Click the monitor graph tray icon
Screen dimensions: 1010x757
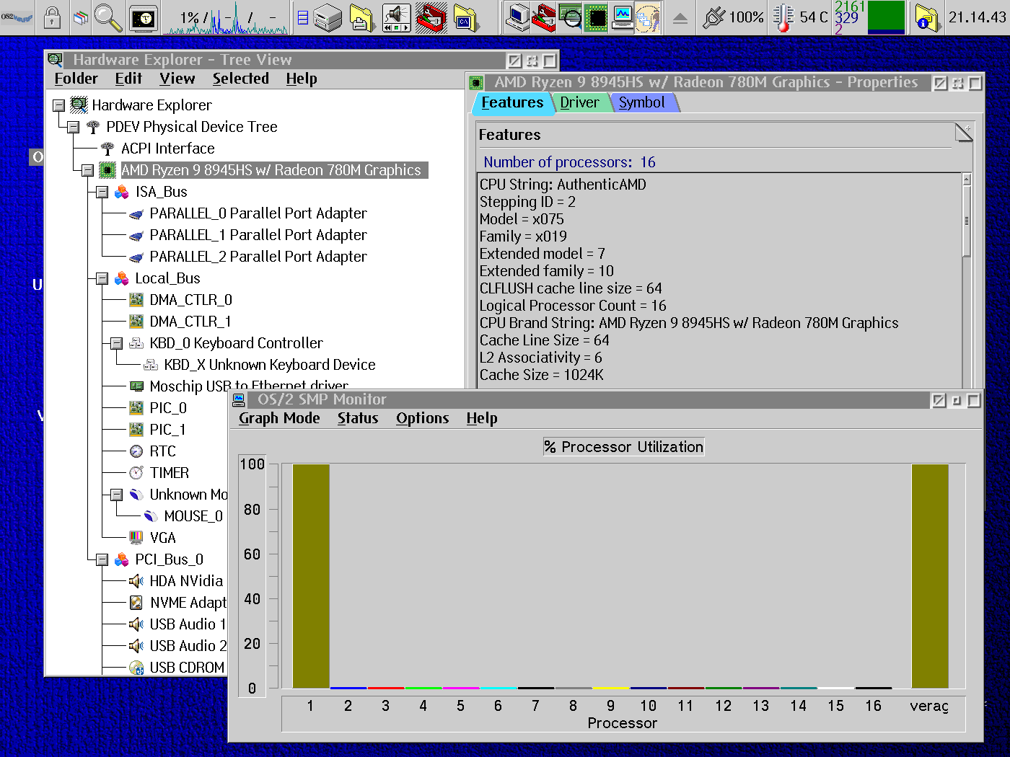pos(622,18)
